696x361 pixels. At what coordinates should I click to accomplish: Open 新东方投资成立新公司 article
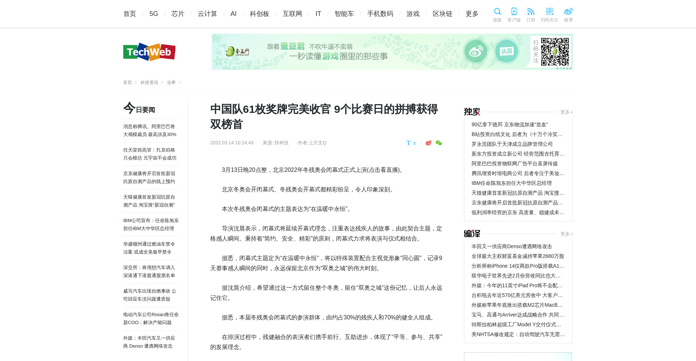coord(518,154)
